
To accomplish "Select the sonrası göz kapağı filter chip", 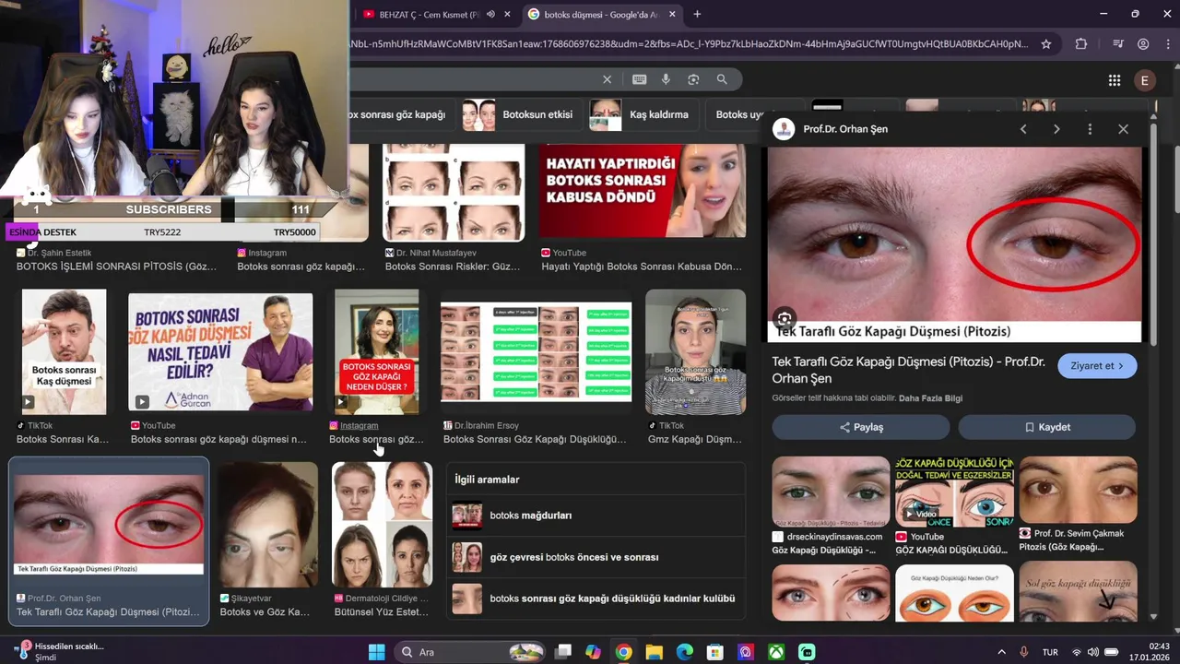I will (402, 115).
